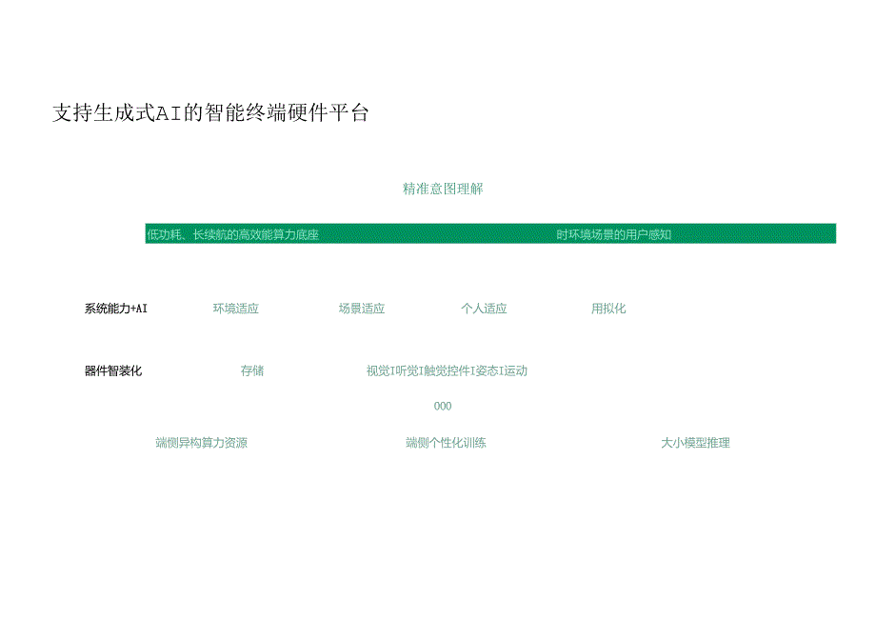The height and width of the screenshot is (620, 876).
Task: Click the 个人适应 item
Action: 484,308
